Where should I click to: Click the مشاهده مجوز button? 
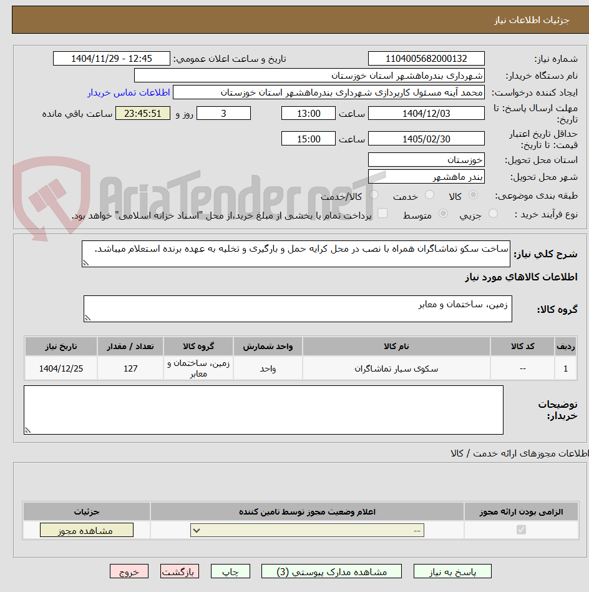point(86,530)
